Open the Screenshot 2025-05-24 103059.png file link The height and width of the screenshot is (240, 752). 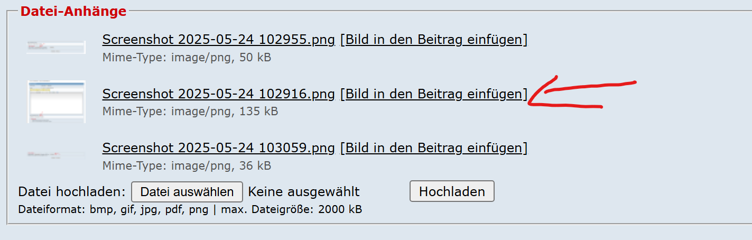pos(218,147)
